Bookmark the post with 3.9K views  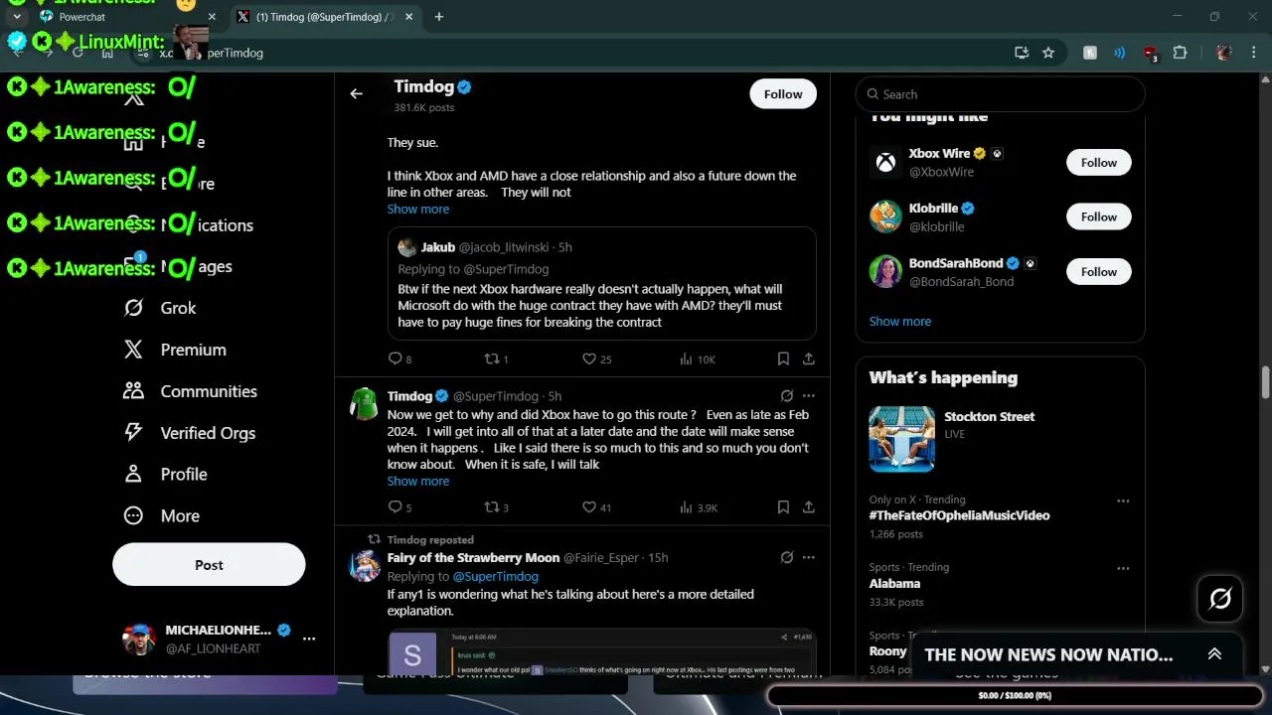point(783,506)
